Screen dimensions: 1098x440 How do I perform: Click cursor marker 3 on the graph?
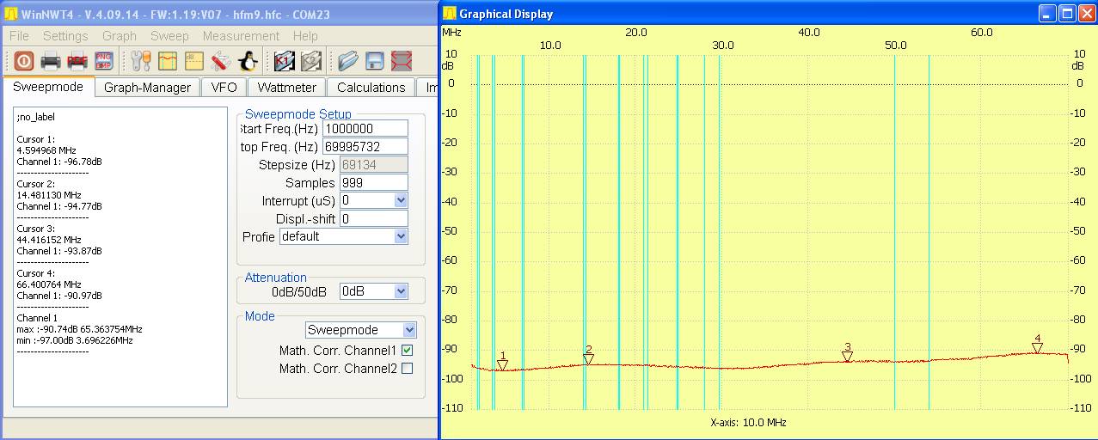tap(847, 356)
